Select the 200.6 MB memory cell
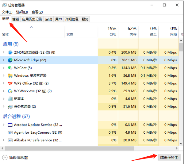This screenshot has width=184, height=164. 128,52
